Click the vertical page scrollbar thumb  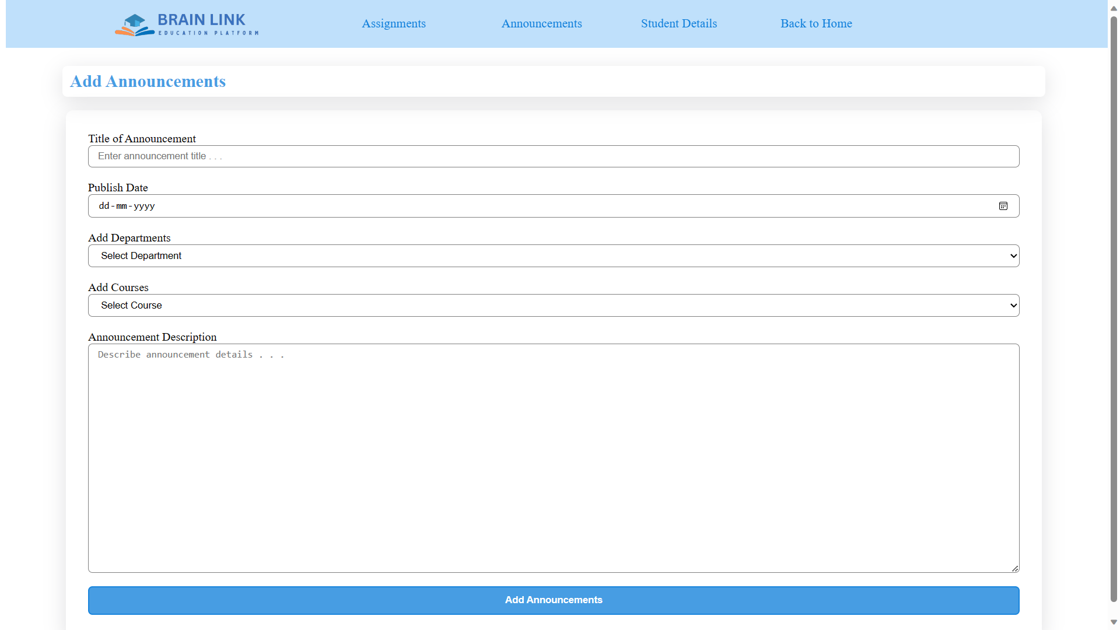pyautogui.click(x=1114, y=309)
